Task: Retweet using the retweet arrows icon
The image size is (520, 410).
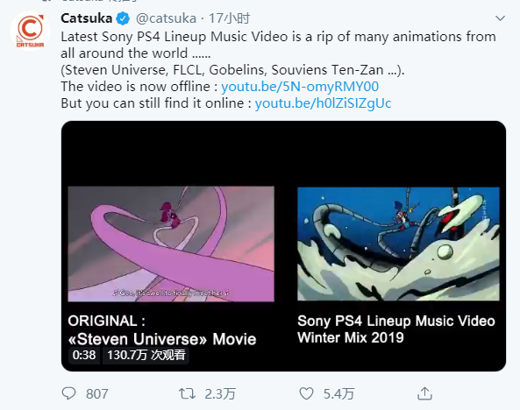Action: coord(187,393)
